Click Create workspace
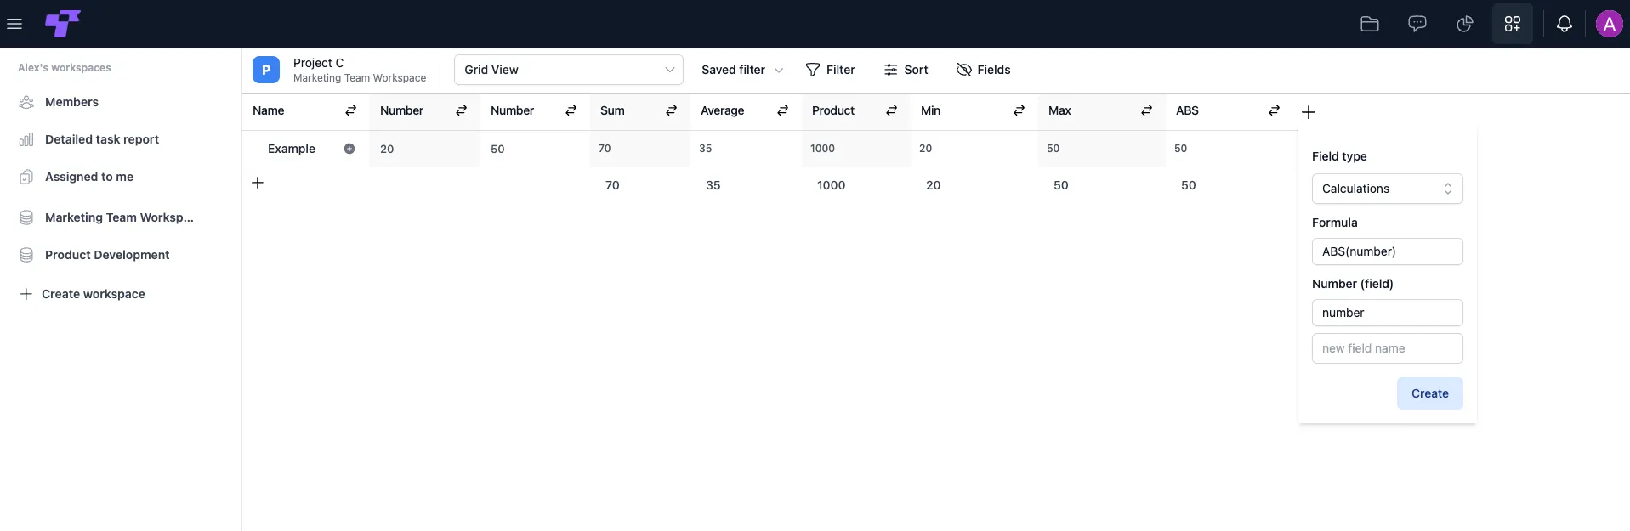 click(82, 294)
